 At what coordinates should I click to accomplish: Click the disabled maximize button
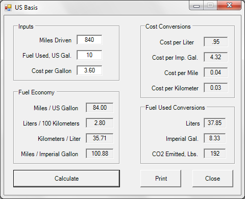tap(210, 6)
